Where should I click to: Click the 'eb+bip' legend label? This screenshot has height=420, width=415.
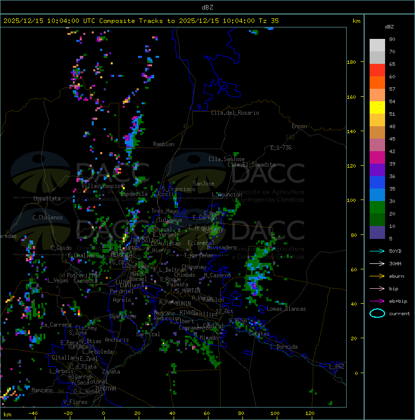[x=398, y=301]
